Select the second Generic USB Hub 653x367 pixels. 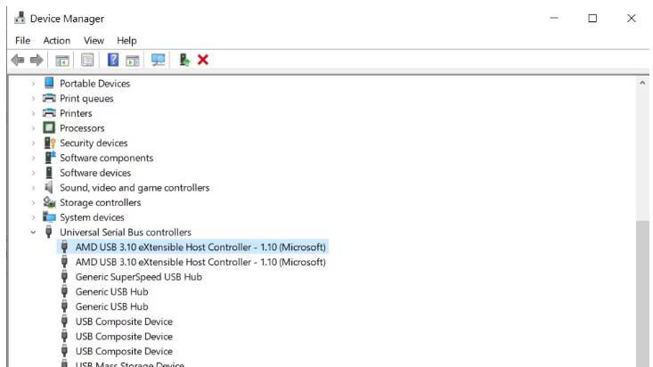click(111, 306)
